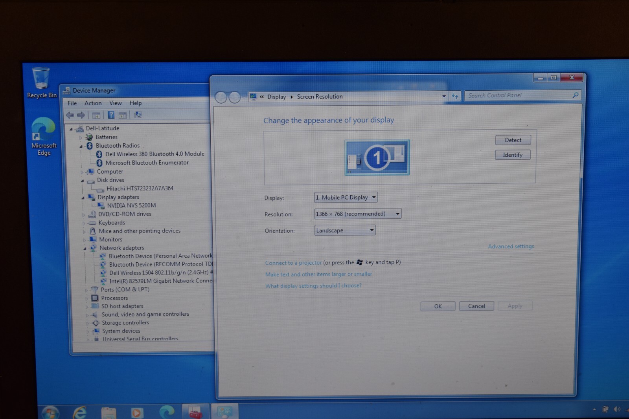Click Back arrow in Device Manager toolbar
The height and width of the screenshot is (419, 629).
click(x=70, y=115)
